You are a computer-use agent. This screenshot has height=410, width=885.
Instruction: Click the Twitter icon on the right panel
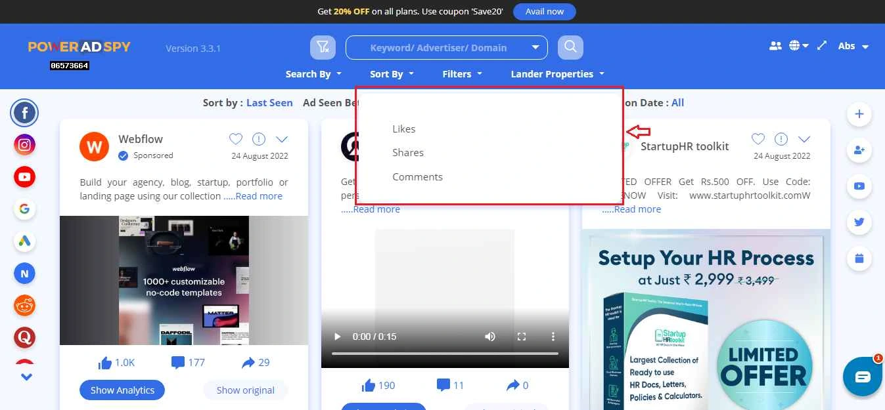tap(859, 222)
